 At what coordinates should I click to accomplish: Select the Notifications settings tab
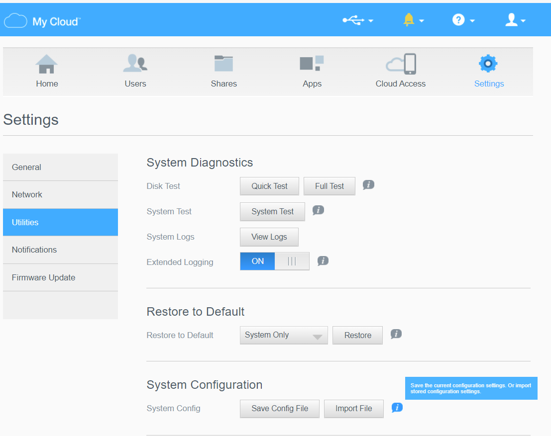60,250
